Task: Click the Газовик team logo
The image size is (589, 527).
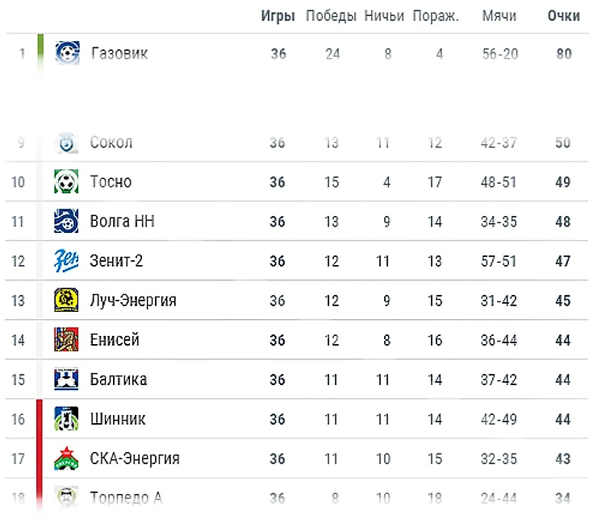Action: click(67, 54)
